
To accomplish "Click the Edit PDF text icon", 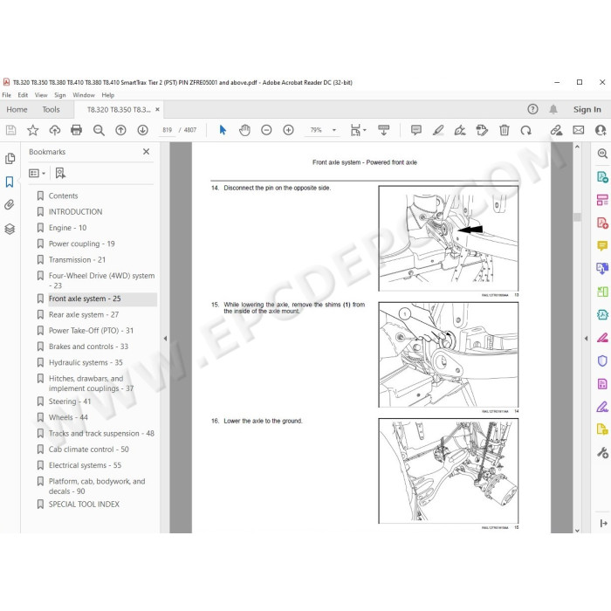I will pyautogui.click(x=482, y=130).
